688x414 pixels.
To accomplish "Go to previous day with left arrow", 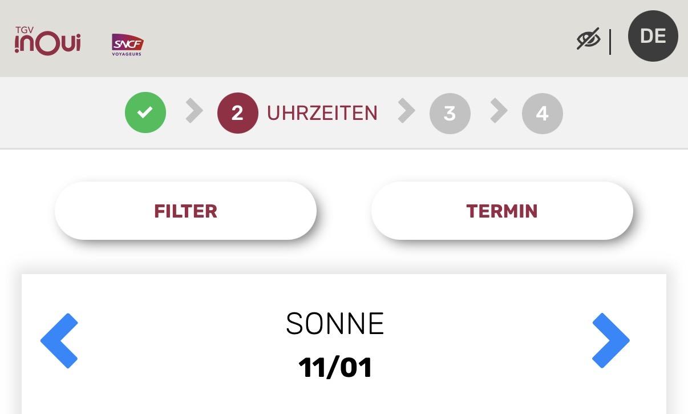I will pyautogui.click(x=59, y=340).
